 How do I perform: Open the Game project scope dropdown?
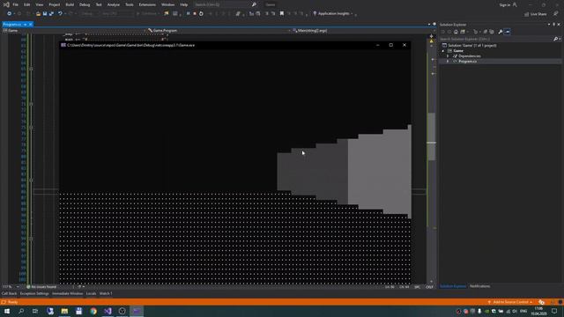coord(74,31)
